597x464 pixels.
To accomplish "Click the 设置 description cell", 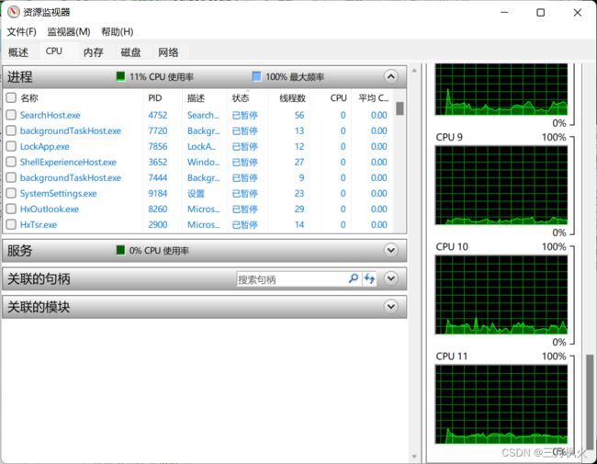I will [196, 193].
